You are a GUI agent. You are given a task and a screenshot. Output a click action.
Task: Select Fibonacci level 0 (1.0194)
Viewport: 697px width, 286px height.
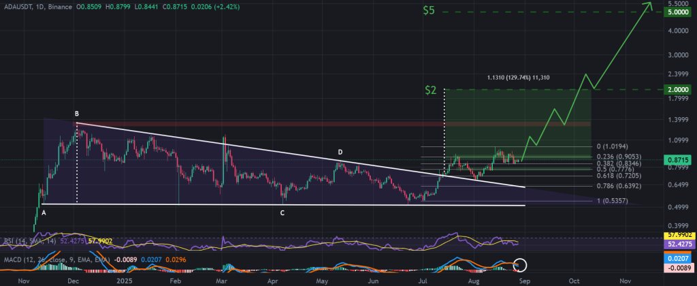[x=611, y=146]
